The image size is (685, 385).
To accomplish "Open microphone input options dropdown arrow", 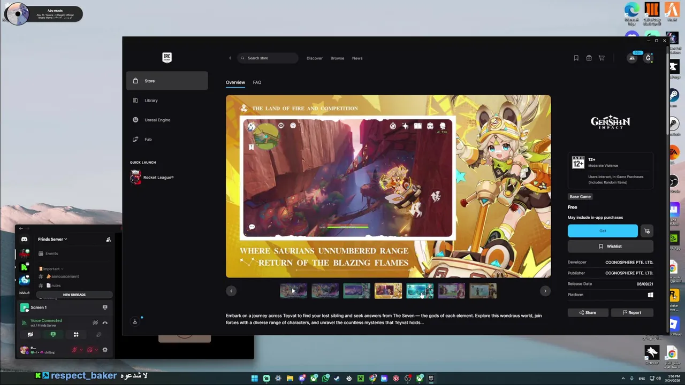I will coord(81,350).
